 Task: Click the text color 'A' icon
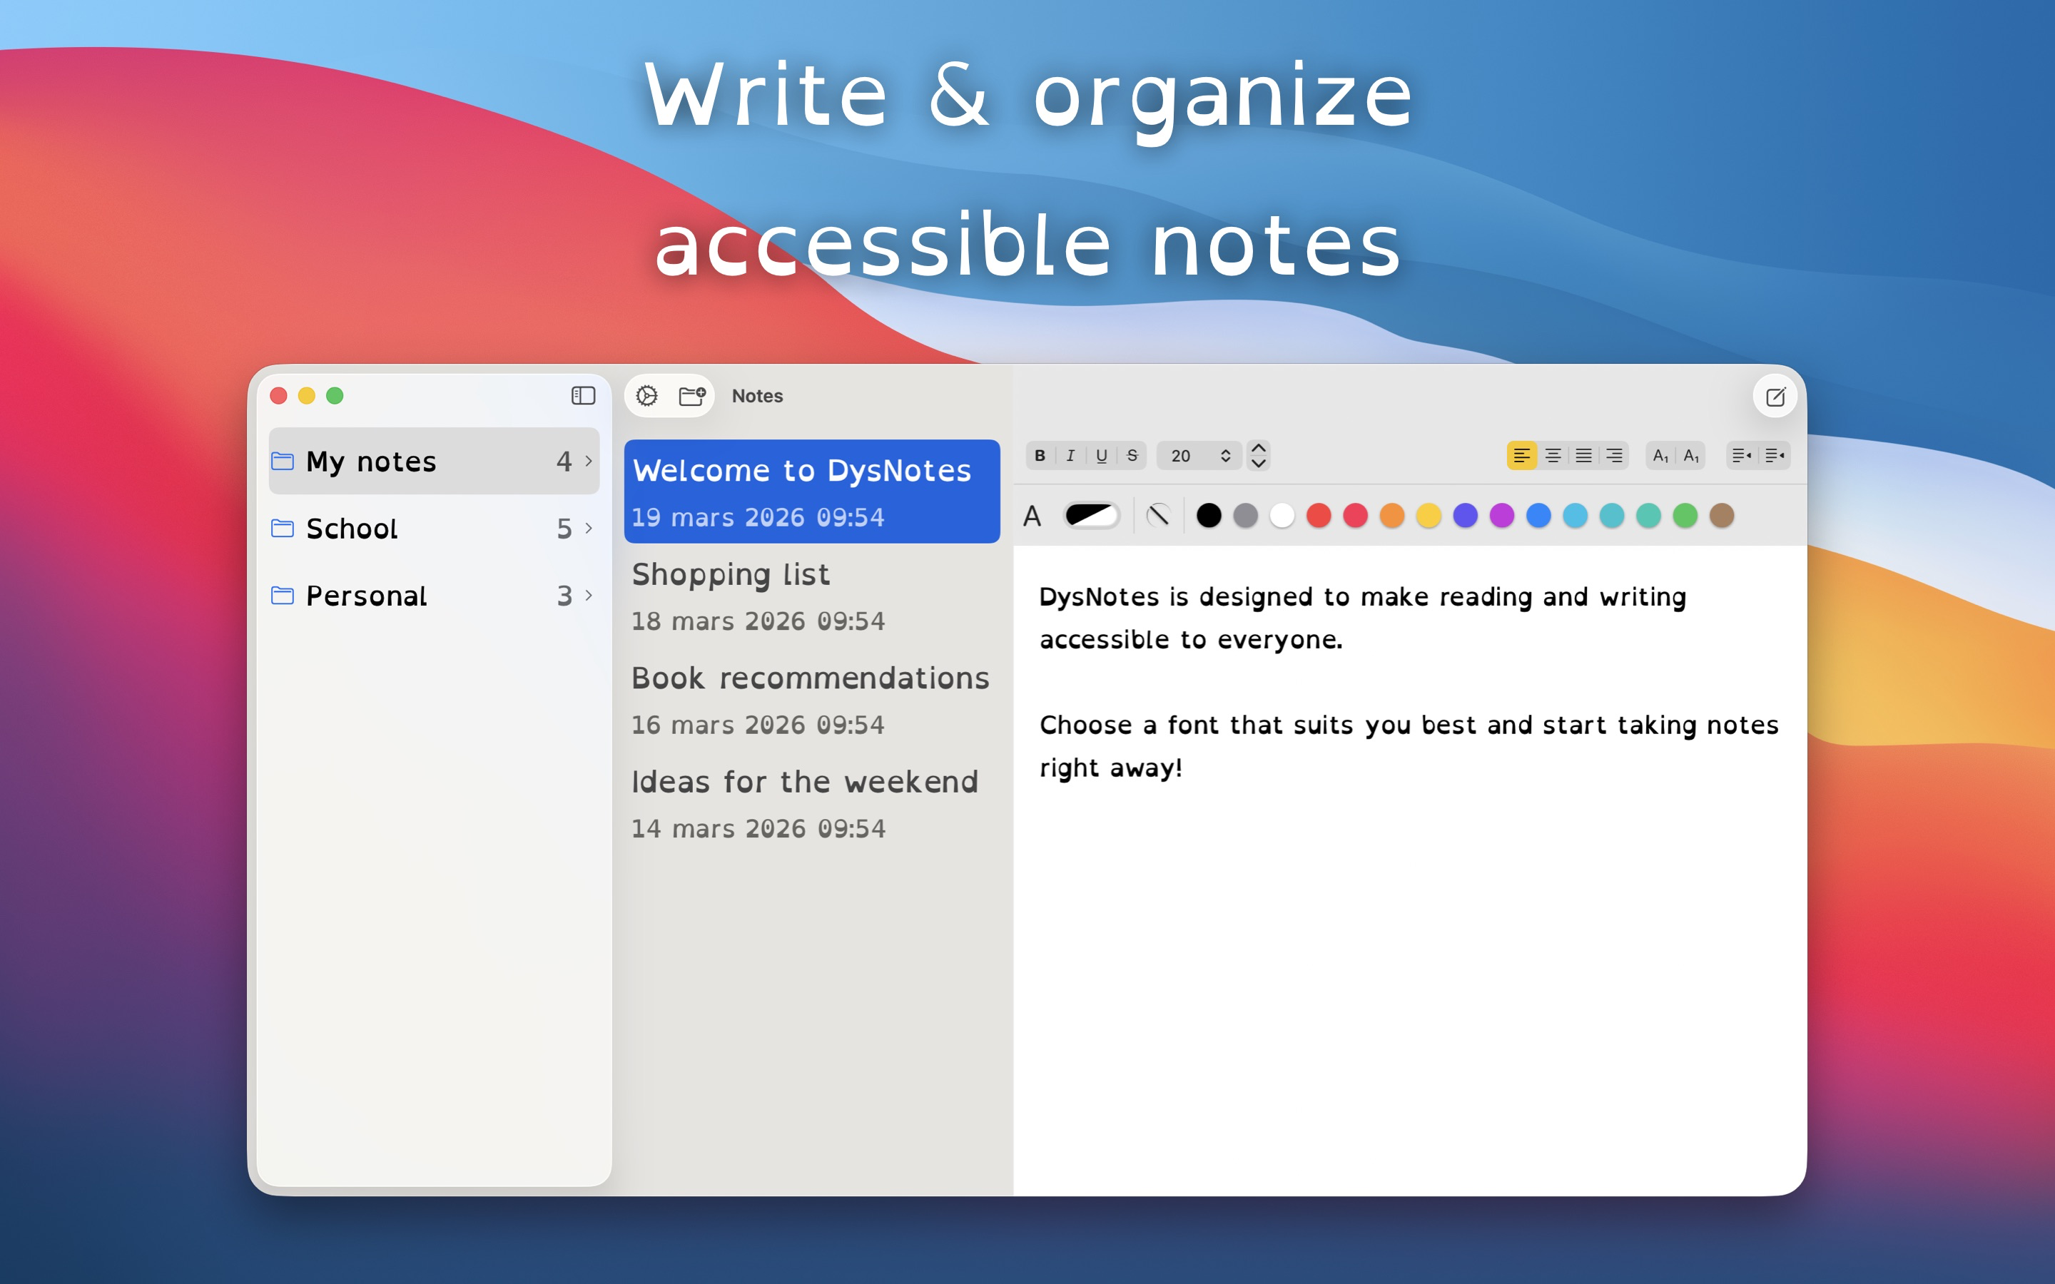coord(1032,516)
